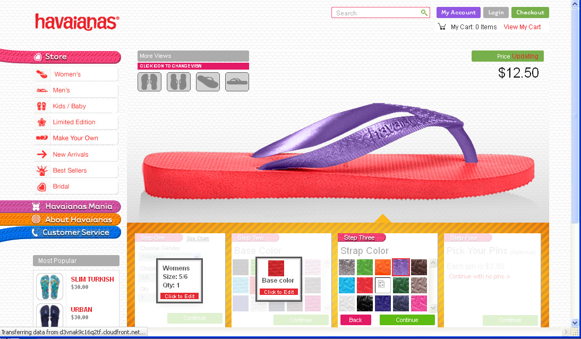The image size is (581, 339).
Task: Select the top view flip-flop pair icon
Action: (149, 82)
